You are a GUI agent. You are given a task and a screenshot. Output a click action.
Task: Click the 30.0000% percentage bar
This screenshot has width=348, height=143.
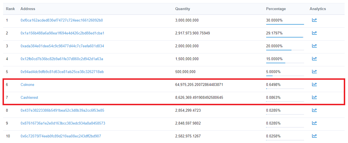point(285,24)
